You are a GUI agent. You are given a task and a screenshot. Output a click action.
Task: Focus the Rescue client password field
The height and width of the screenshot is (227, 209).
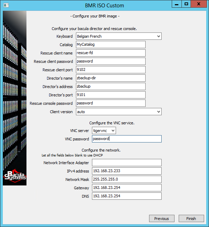click(111, 61)
